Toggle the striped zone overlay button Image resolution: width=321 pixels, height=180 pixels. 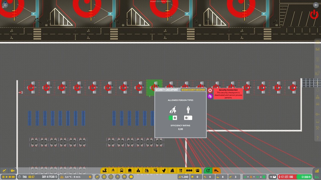pyautogui.click(x=104, y=177)
